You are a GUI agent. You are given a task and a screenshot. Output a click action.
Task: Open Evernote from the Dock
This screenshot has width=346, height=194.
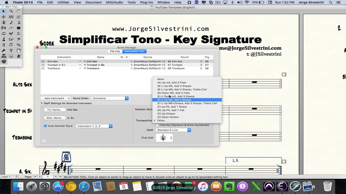pos(229,186)
